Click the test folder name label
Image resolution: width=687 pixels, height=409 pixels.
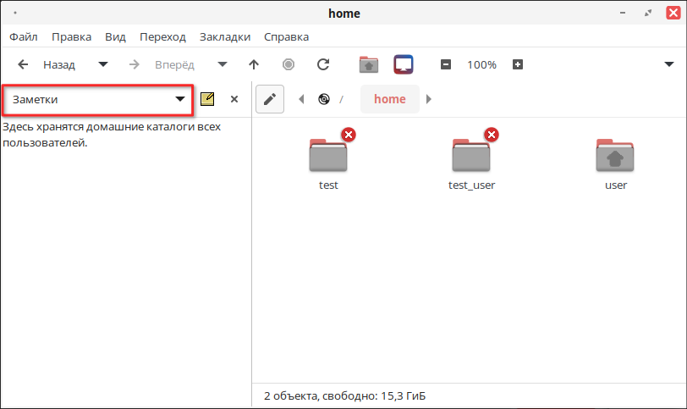(328, 185)
